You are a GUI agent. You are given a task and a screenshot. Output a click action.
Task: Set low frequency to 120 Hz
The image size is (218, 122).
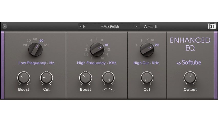46,45
